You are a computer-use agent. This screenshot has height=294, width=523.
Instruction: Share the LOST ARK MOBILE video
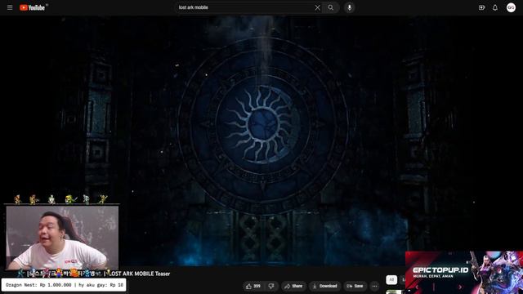tap(293, 286)
